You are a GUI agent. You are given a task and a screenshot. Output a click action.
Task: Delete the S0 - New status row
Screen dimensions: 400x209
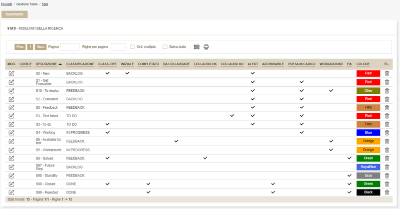point(386,73)
